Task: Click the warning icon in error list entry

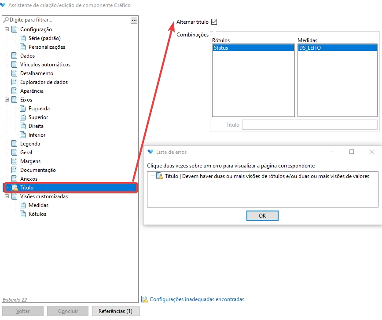Action: click(x=160, y=176)
